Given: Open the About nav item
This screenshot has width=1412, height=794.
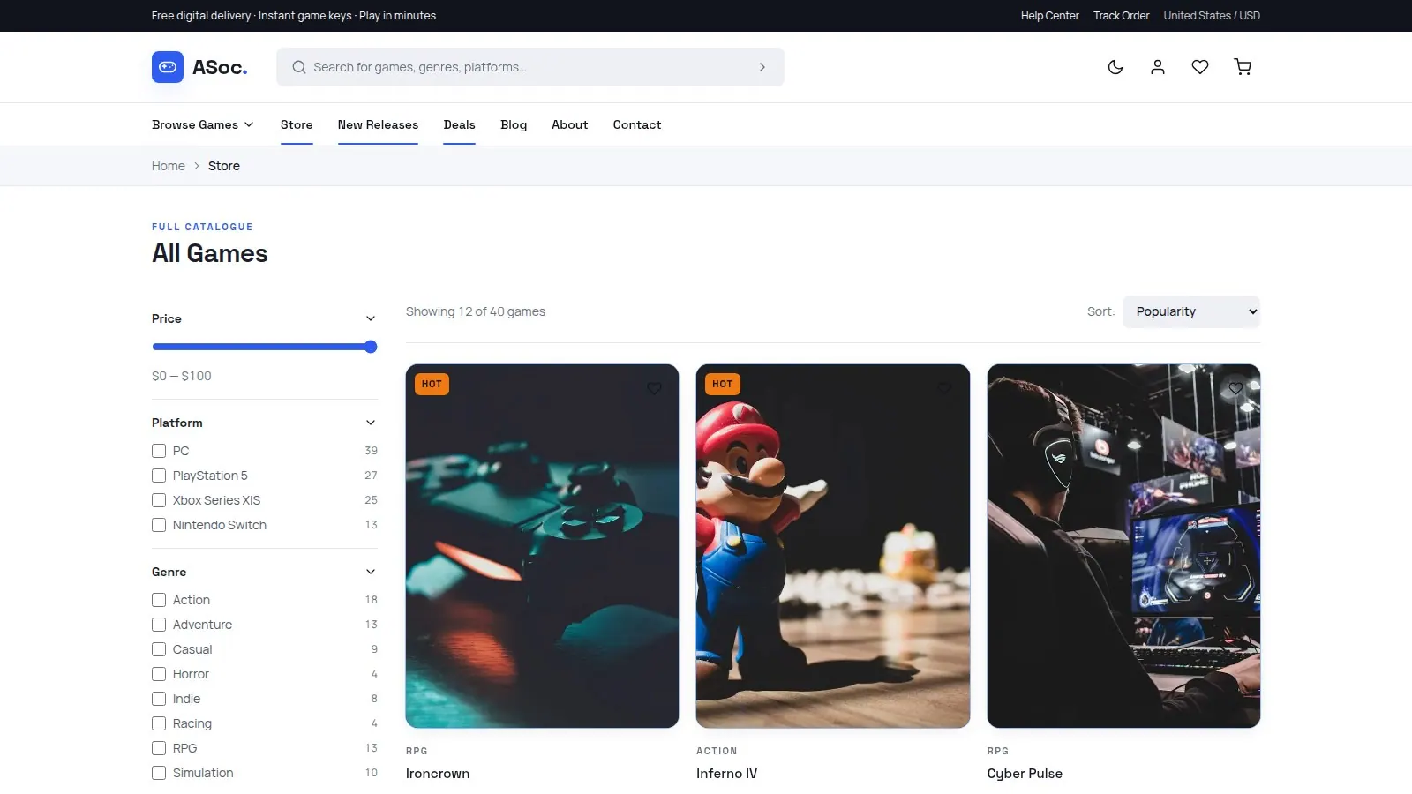Looking at the screenshot, I should [570, 124].
